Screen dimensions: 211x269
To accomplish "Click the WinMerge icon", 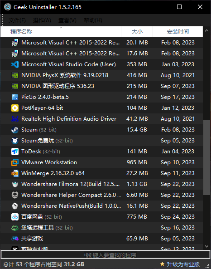I will pyautogui.click(x=15, y=173).
